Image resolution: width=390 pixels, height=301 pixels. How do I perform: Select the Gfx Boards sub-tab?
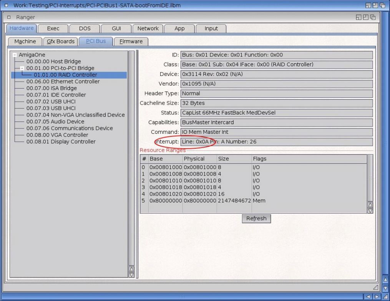tap(61, 41)
